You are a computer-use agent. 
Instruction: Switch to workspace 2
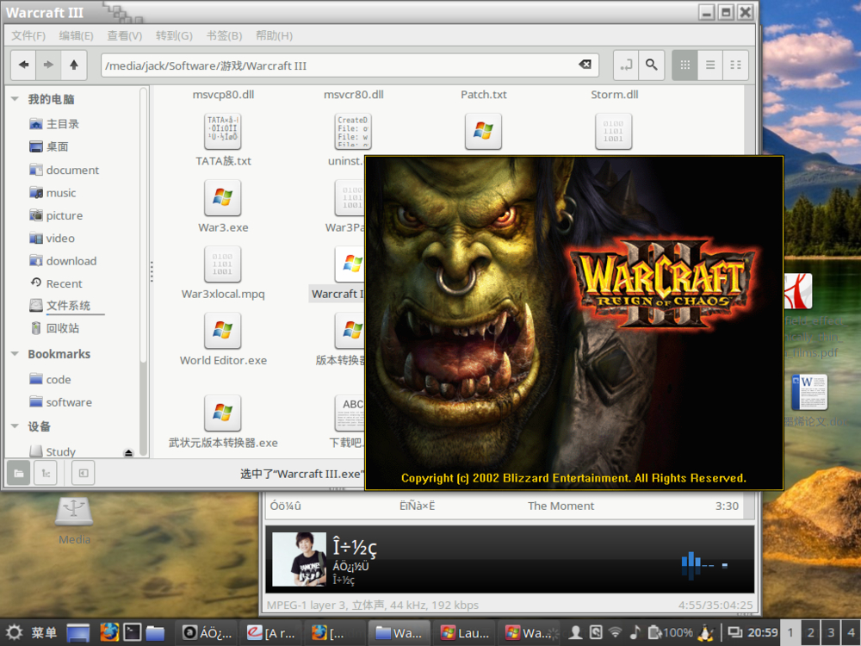pos(810,633)
